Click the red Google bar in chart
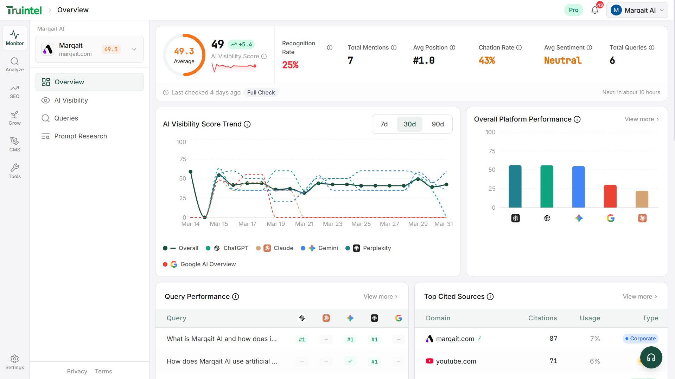The height and width of the screenshot is (379, 675). [610, 196]
